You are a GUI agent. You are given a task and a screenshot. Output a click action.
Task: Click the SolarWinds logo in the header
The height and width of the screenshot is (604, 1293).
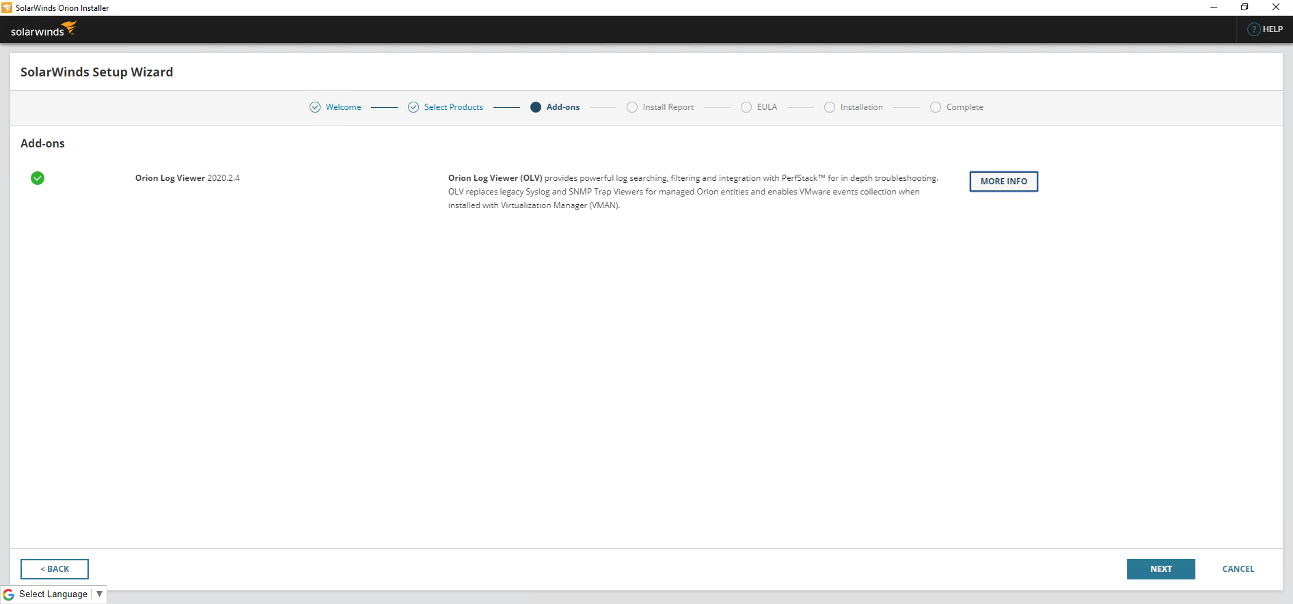(x=43, y=29)
